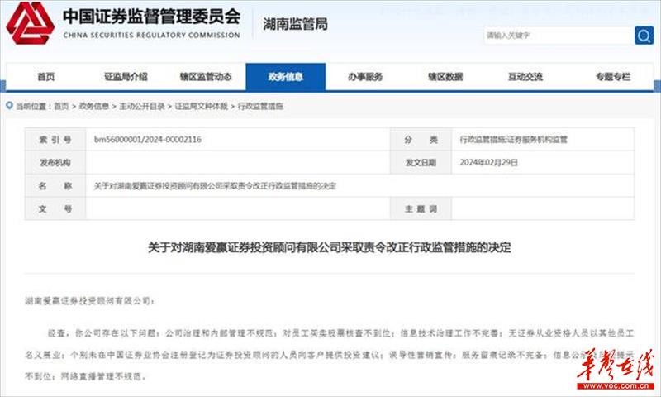Click the 发文日期 label cell
The width and height of the screenshot is (661, 397).
coord(421,162)
